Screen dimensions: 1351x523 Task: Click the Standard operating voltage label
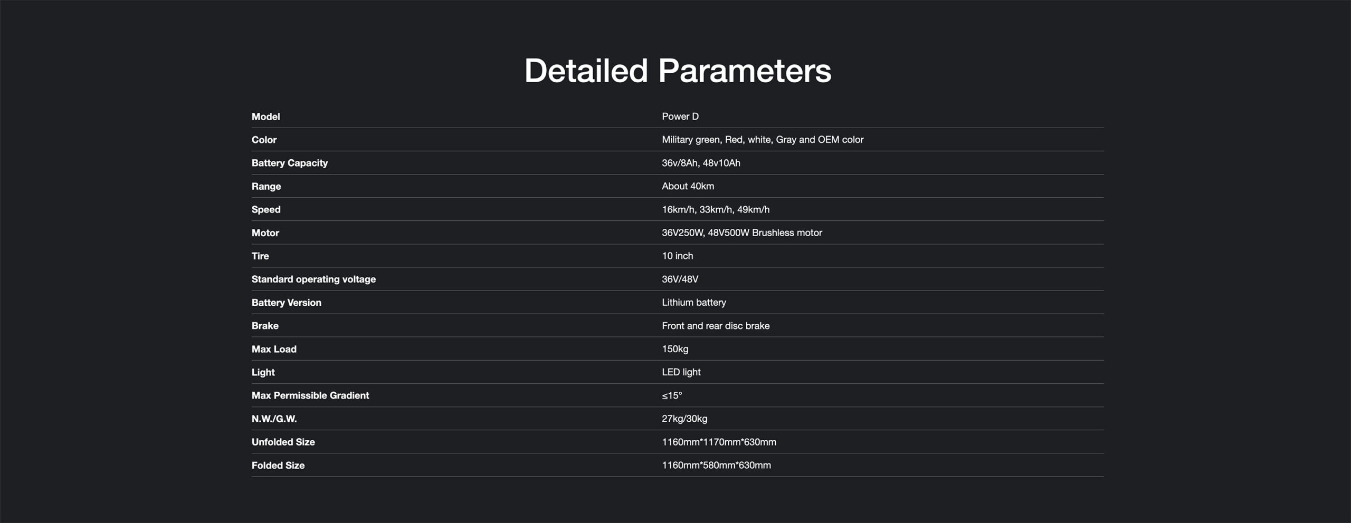[313, 279]
